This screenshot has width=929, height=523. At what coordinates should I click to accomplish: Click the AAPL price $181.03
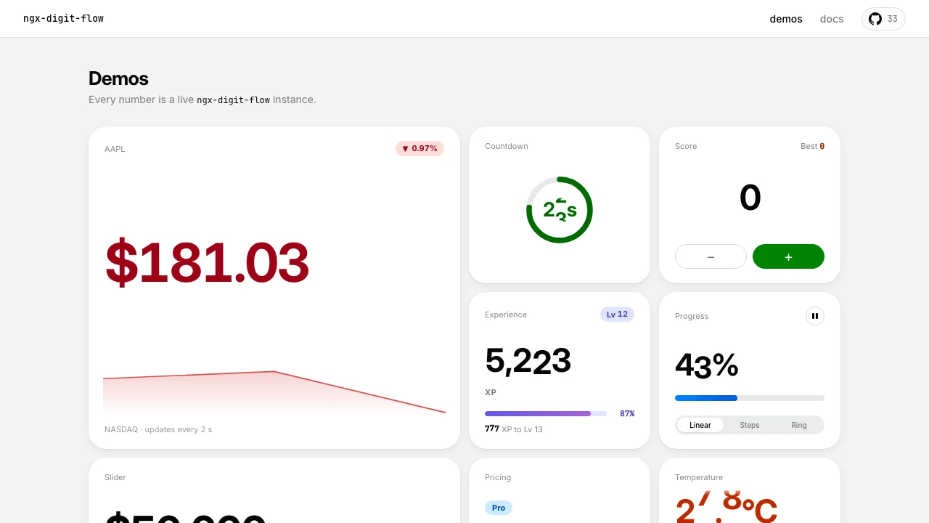pos(208,262)
